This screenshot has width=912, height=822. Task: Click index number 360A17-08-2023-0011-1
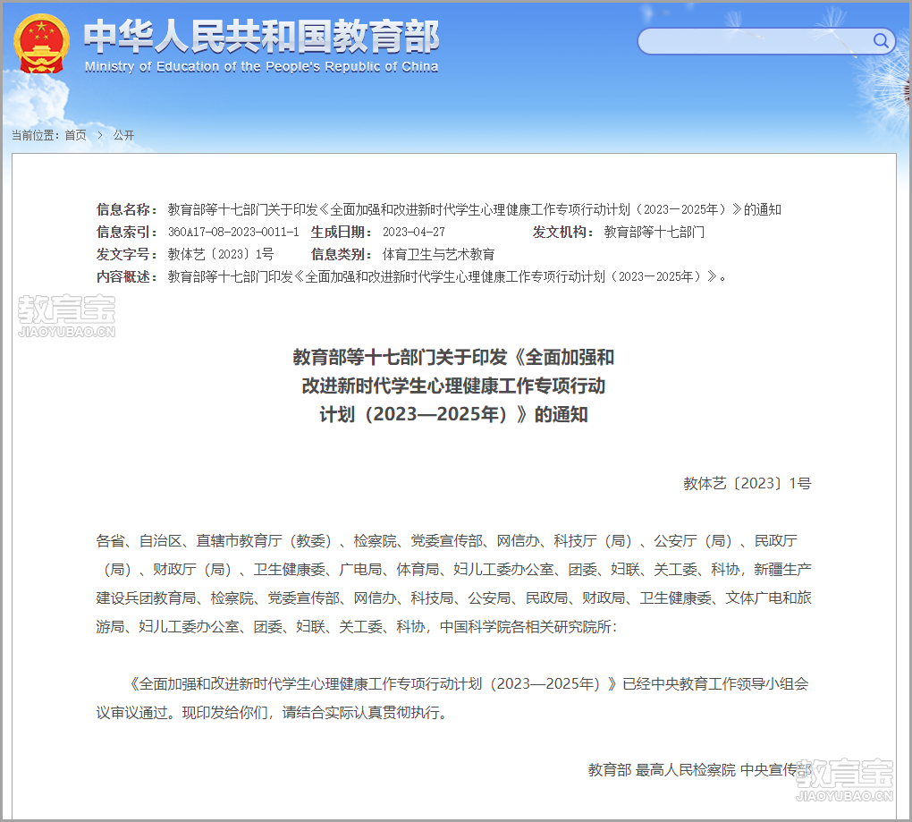(x=233, y=233)
